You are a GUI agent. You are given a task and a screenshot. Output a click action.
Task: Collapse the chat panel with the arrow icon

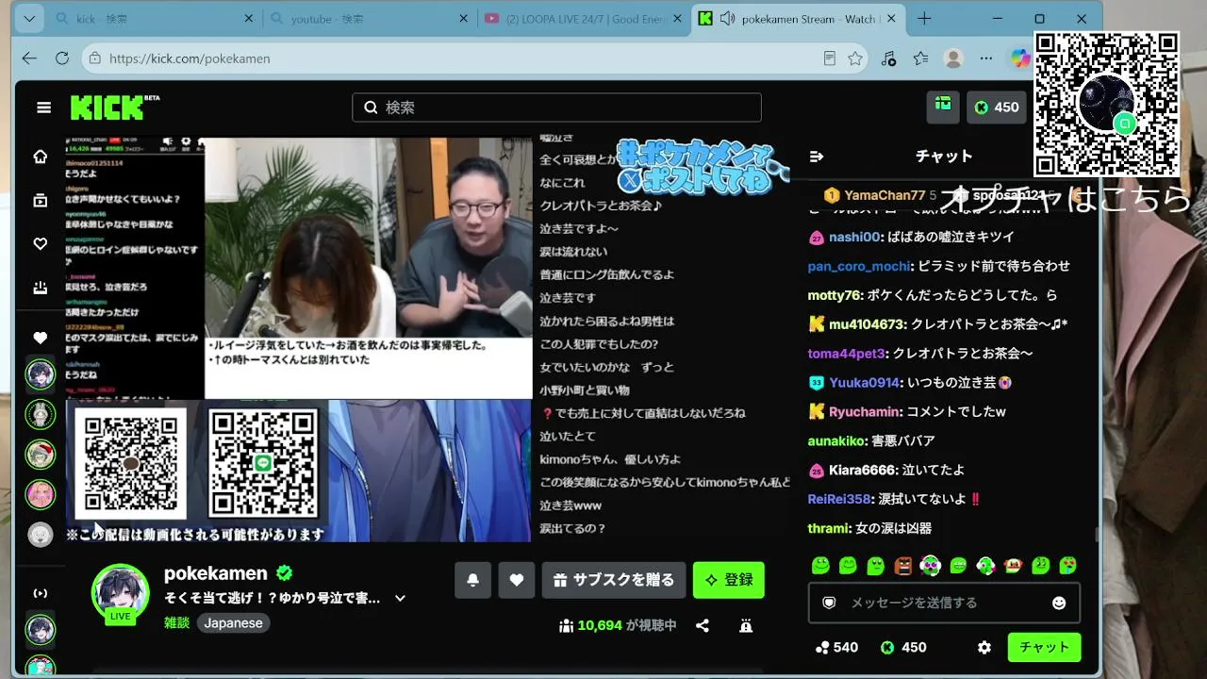click(x=817, y=157)
